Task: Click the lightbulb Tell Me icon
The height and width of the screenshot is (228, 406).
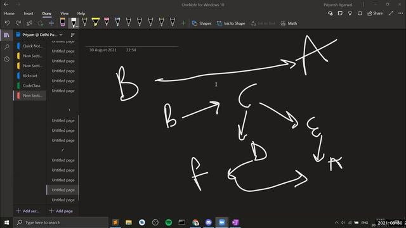Action: (x=350, y=13)
